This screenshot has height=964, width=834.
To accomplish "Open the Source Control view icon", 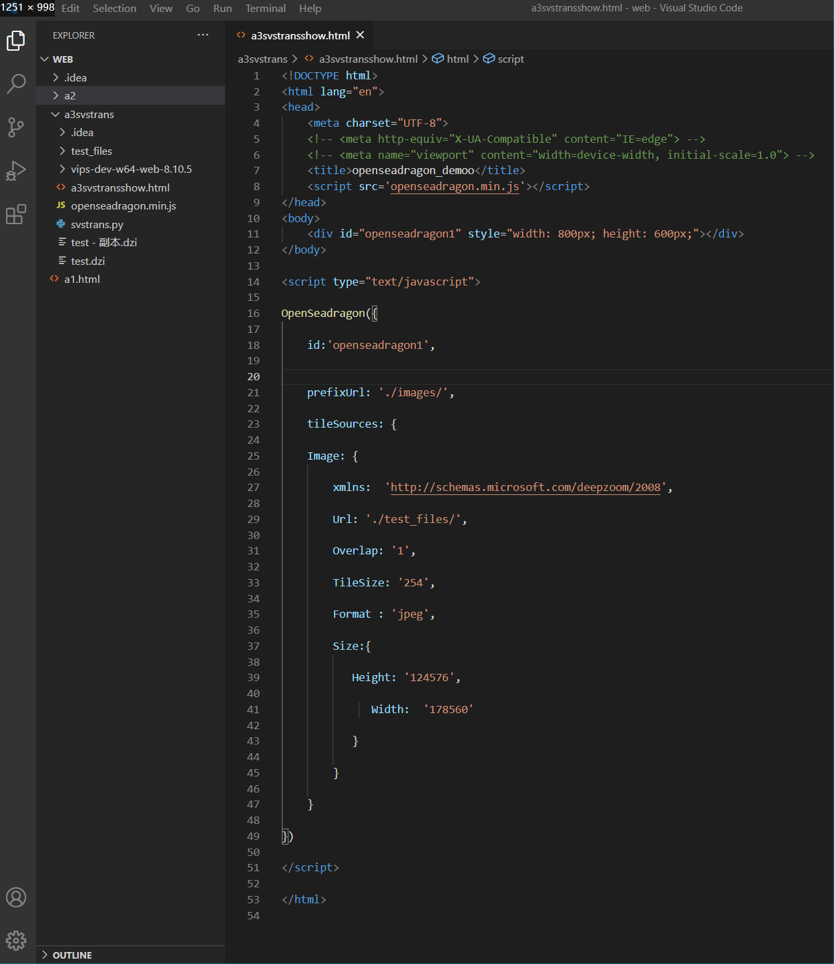I will (x=16, y=127).
